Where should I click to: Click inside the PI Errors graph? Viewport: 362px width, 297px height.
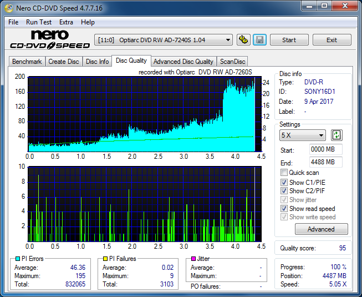pyautogui.click(x=145, y=114)
